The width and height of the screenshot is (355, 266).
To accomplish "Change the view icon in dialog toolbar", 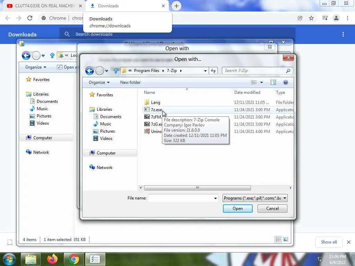I will pyautogui.click(x=254, y=82).
